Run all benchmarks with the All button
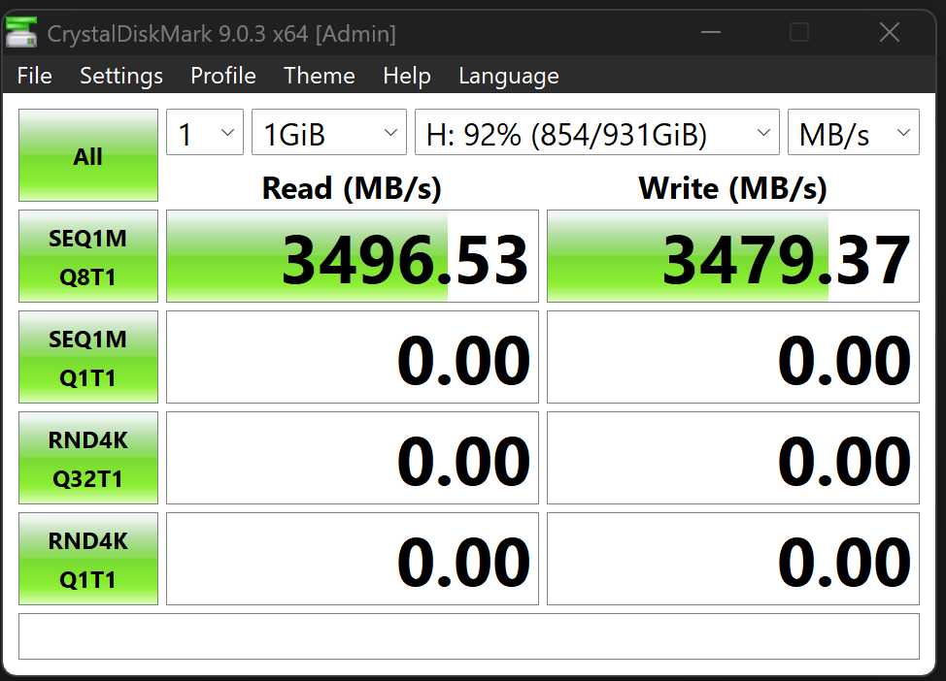The height and width of the screenshot is (681, 946). (88, 155)
